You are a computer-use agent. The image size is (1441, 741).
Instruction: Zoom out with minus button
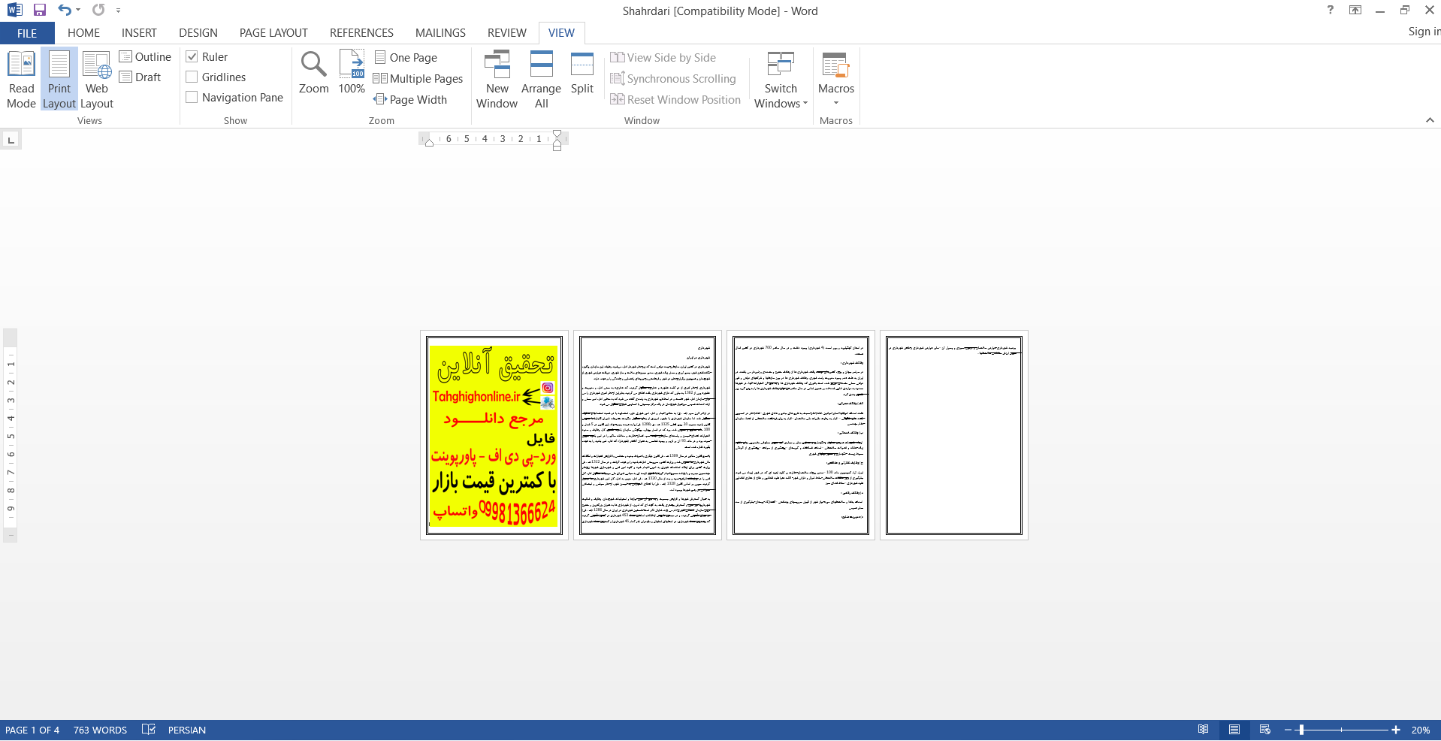coord(1288,730)
